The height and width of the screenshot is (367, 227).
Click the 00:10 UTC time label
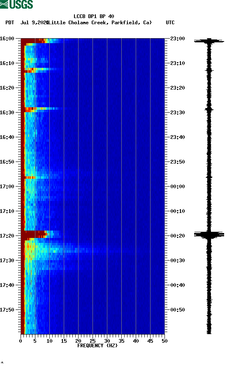click(178, 211)
